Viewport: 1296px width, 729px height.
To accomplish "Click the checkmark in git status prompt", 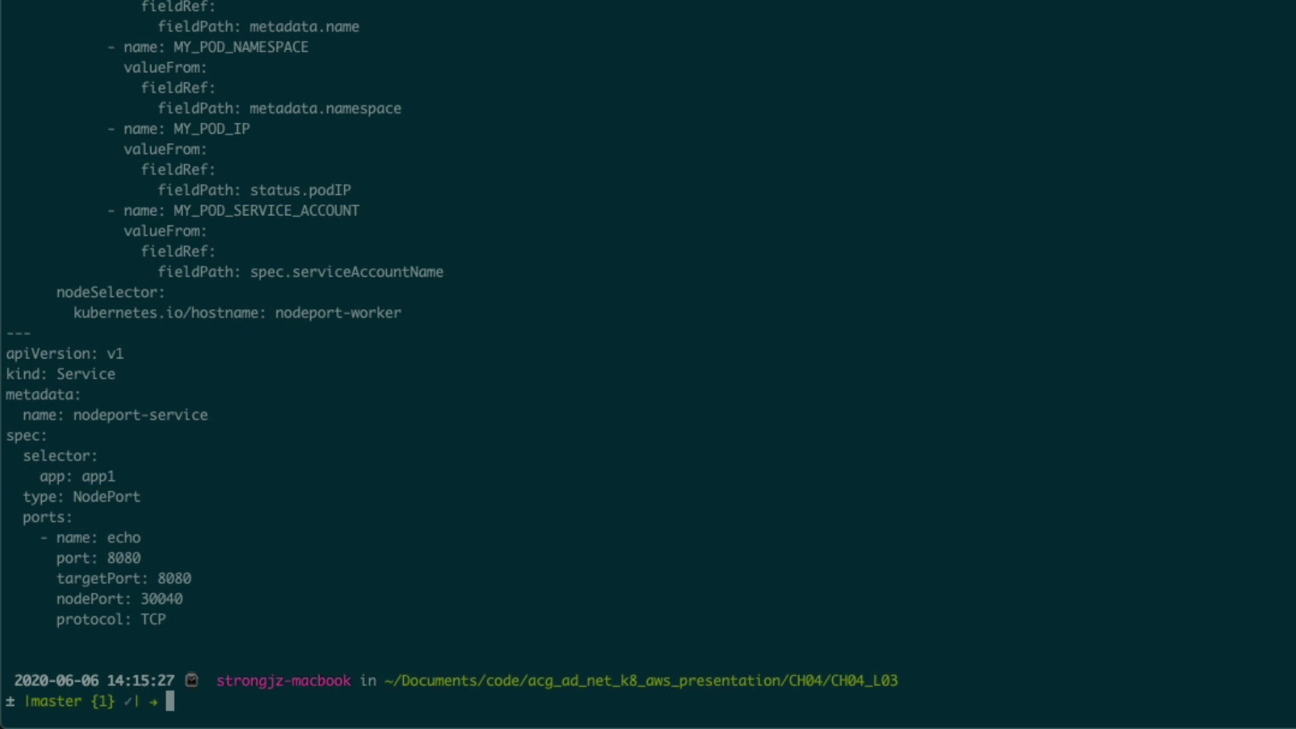I will click(x=128, y=701).
